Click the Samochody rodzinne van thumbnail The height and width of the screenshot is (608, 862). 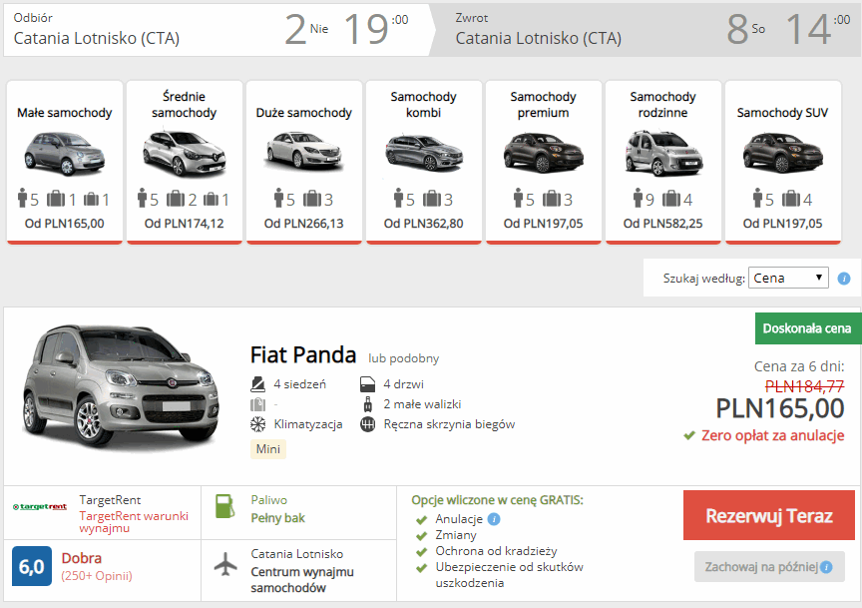pos(663,154)
